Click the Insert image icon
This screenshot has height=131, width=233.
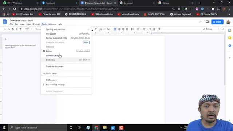(108, 29)
